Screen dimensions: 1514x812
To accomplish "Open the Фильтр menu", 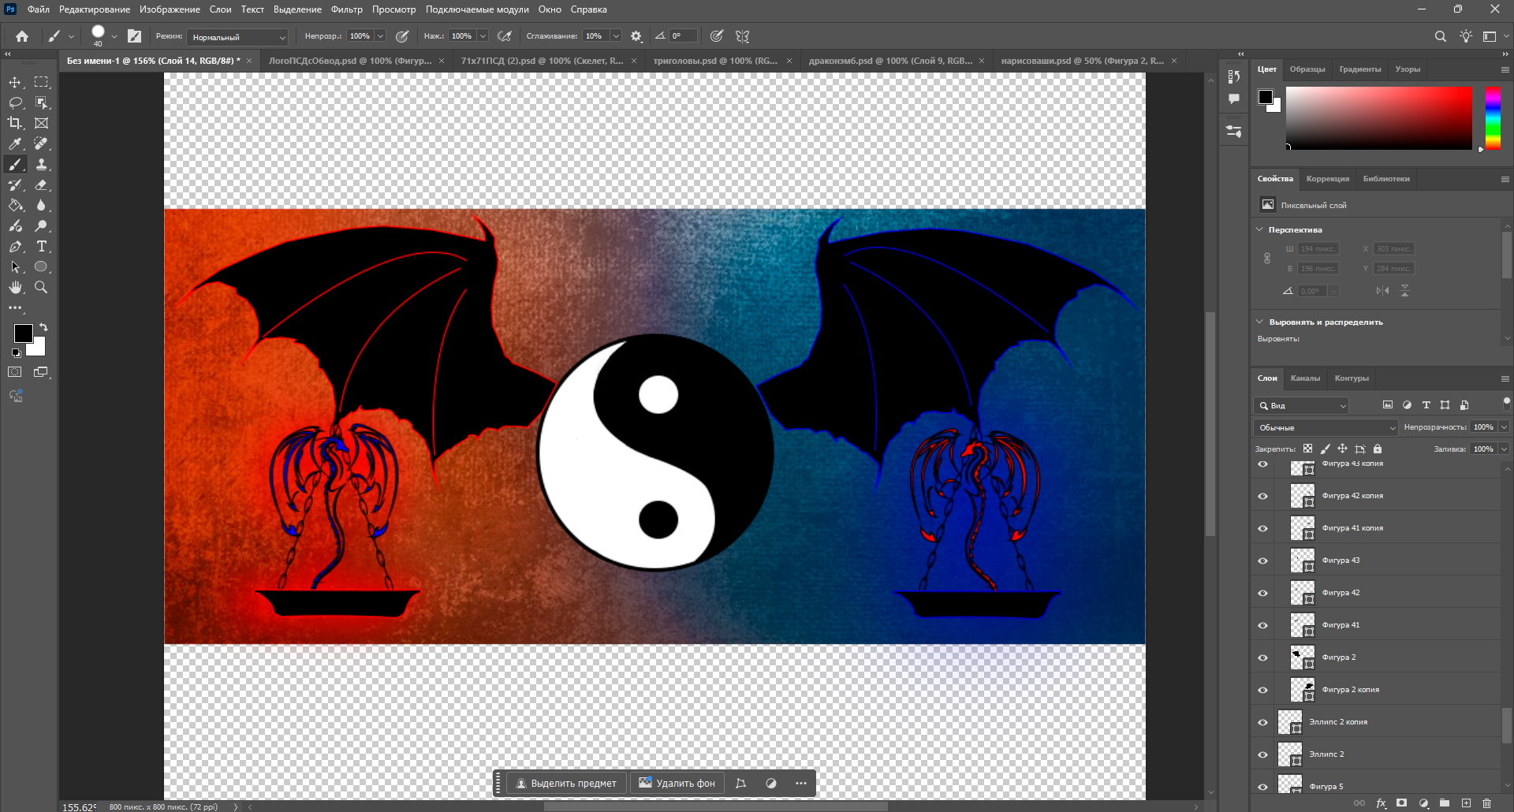I will coord(347,9).
